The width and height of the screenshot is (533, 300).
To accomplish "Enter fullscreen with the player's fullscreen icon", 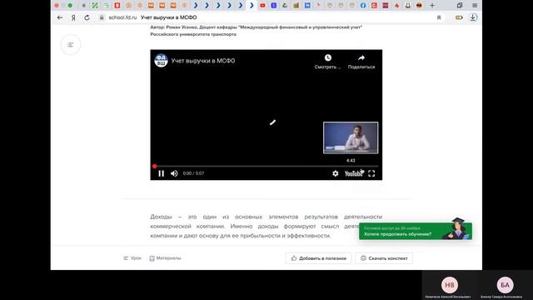I will pyautogui.click(x=371, y=173).
